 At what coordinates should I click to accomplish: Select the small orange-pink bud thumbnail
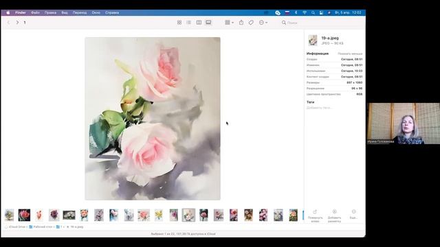pyautogui.click(x=39, y=215)
